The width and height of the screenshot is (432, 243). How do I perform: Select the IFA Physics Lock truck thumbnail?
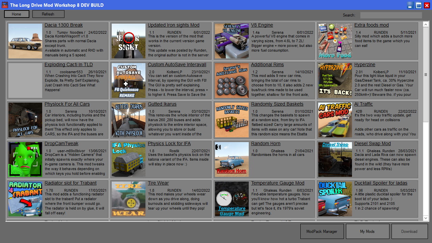129,159
